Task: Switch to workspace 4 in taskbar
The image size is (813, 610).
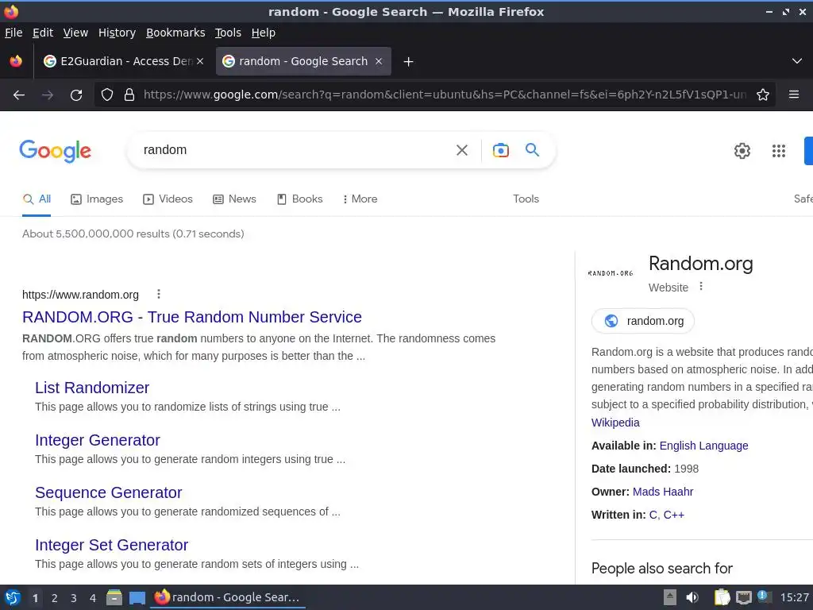Action: click(x=93, y=598)
